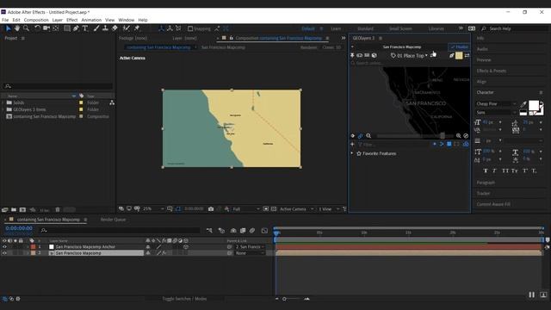Switch to the Standard workspace

(365, 28)
